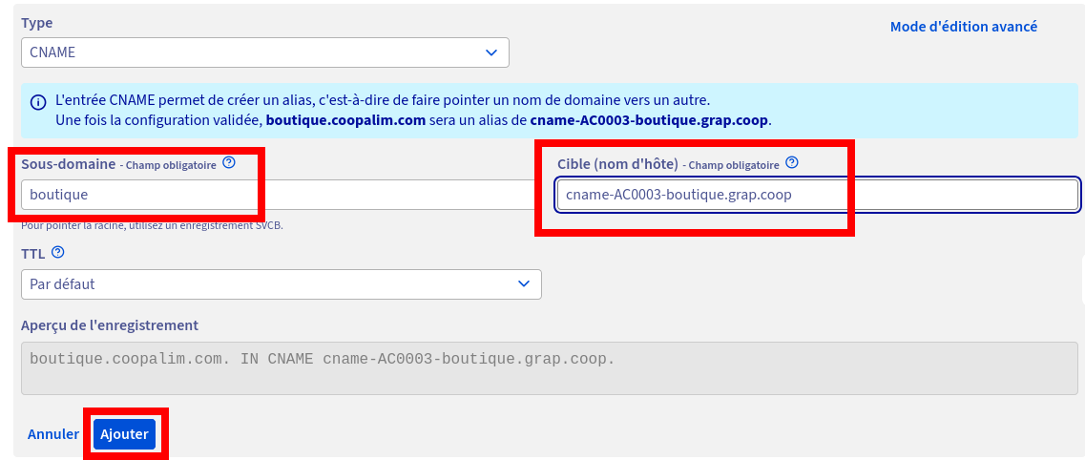
Task: Click bold cname-AC0003-boutique.grap.coop in the banner
Action: (x=649, y=120)
